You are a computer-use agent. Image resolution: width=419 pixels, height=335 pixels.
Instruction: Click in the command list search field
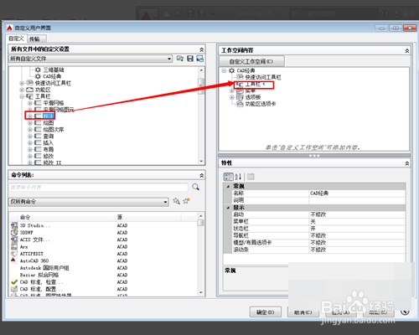pos(98,187)
